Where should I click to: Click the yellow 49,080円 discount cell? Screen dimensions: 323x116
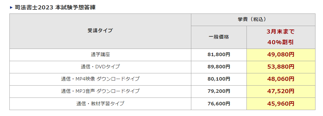tap(281, 55)
